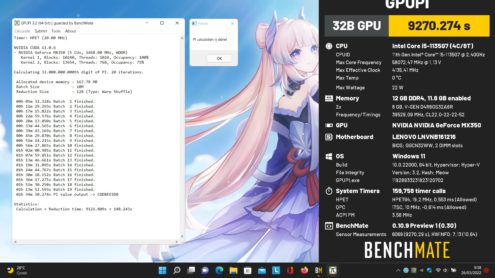Screen dimensions: 495x278
Task: Open Windows Start menu
Action: [x=162, y=270]
